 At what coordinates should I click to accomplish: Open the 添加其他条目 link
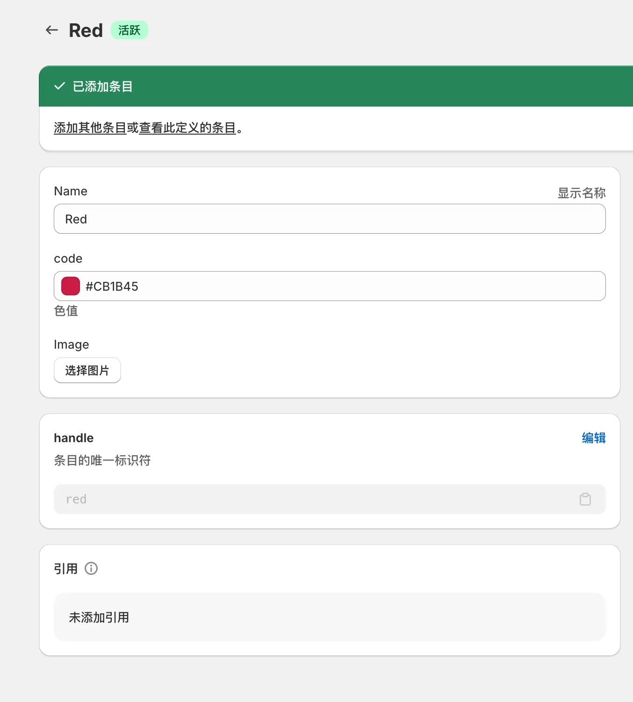90,129
